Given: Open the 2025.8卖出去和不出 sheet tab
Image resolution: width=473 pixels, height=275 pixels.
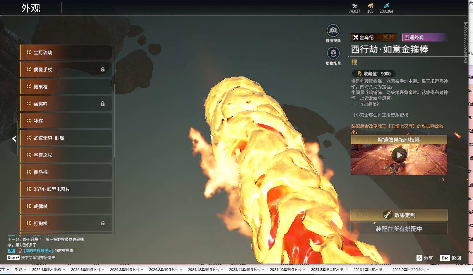Looking at the screenshot, I should (327, 269).
